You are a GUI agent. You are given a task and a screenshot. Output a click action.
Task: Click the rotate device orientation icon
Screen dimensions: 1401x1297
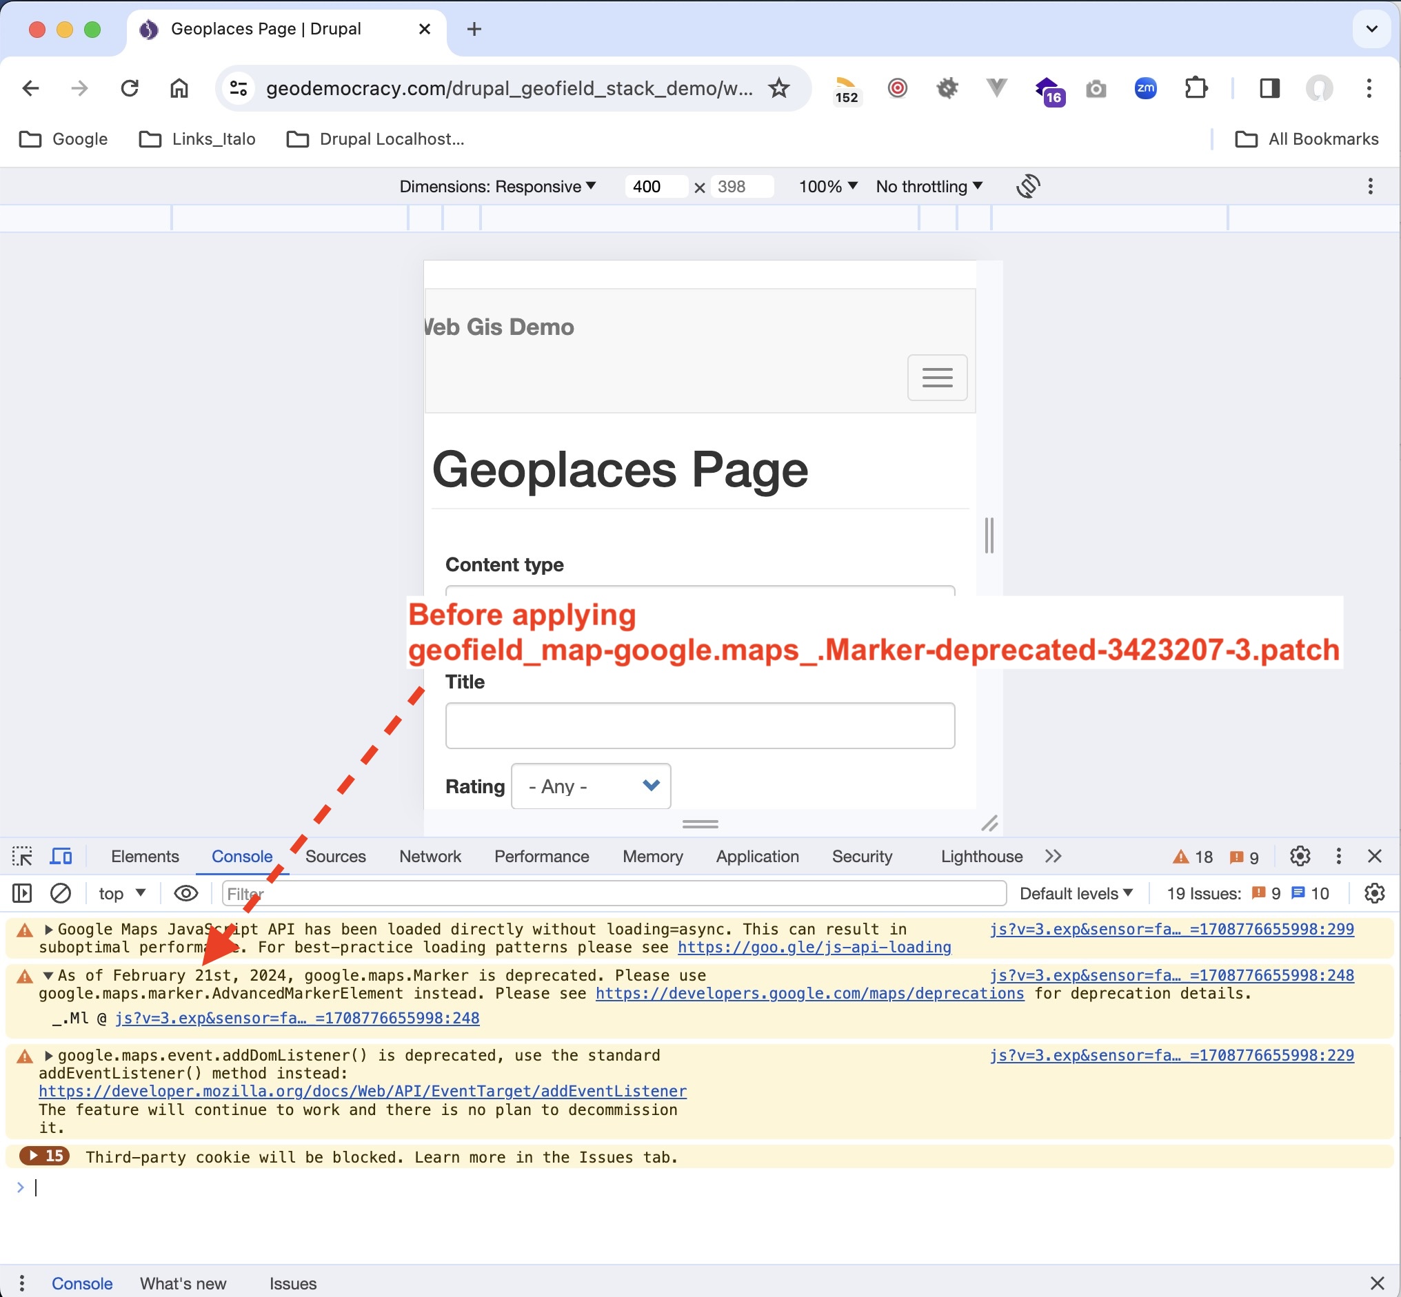[x=1027, y=186]
